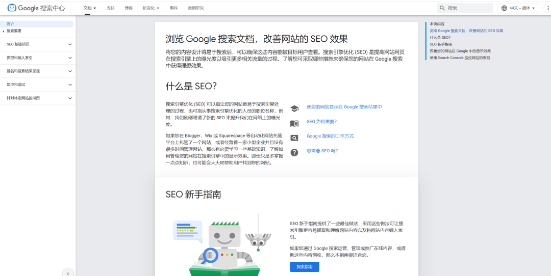Select 简介 in the sidebar
This screenshot has width=551, height=276.
[37, 24]
